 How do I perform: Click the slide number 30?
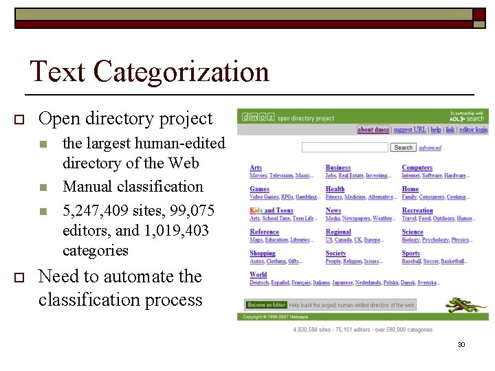(461, 344)
